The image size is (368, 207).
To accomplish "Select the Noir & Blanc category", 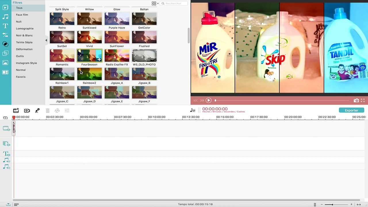I will 24,35.
